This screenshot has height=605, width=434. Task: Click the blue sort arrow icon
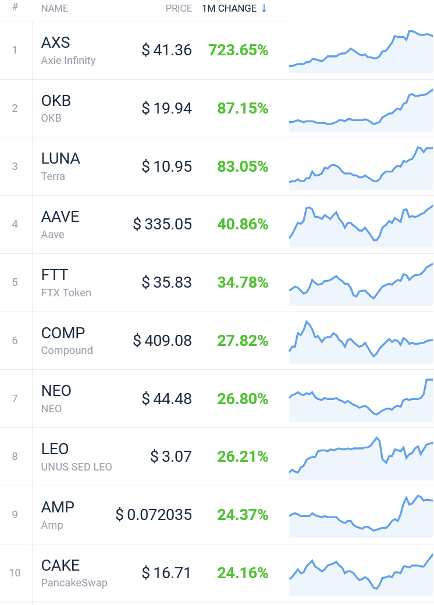(264, 9)
